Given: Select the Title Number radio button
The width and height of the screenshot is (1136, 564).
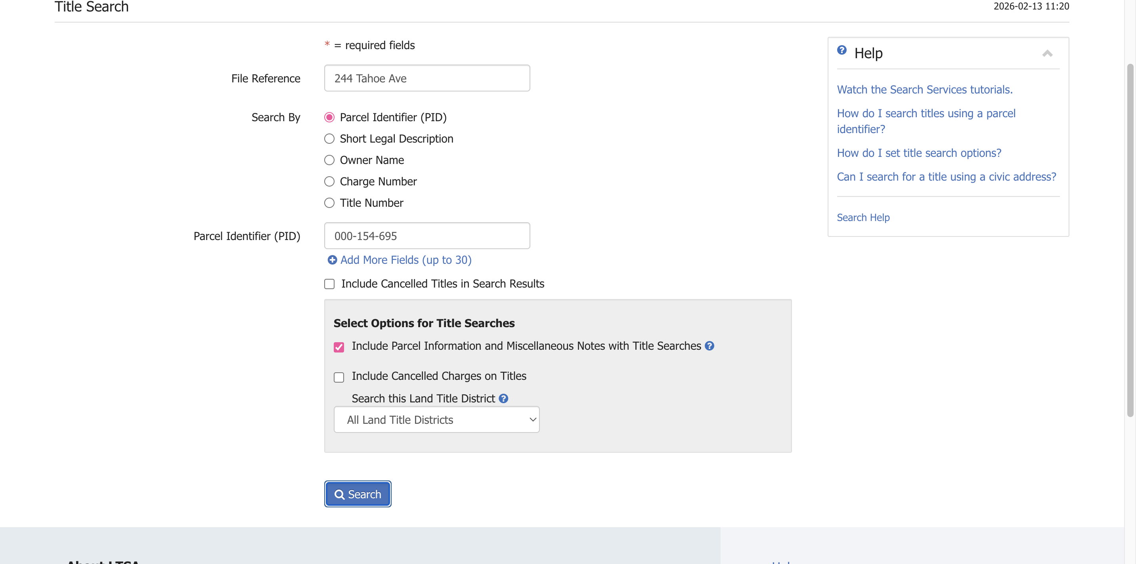Looking at the screenshot, I should tap(329, 203).
